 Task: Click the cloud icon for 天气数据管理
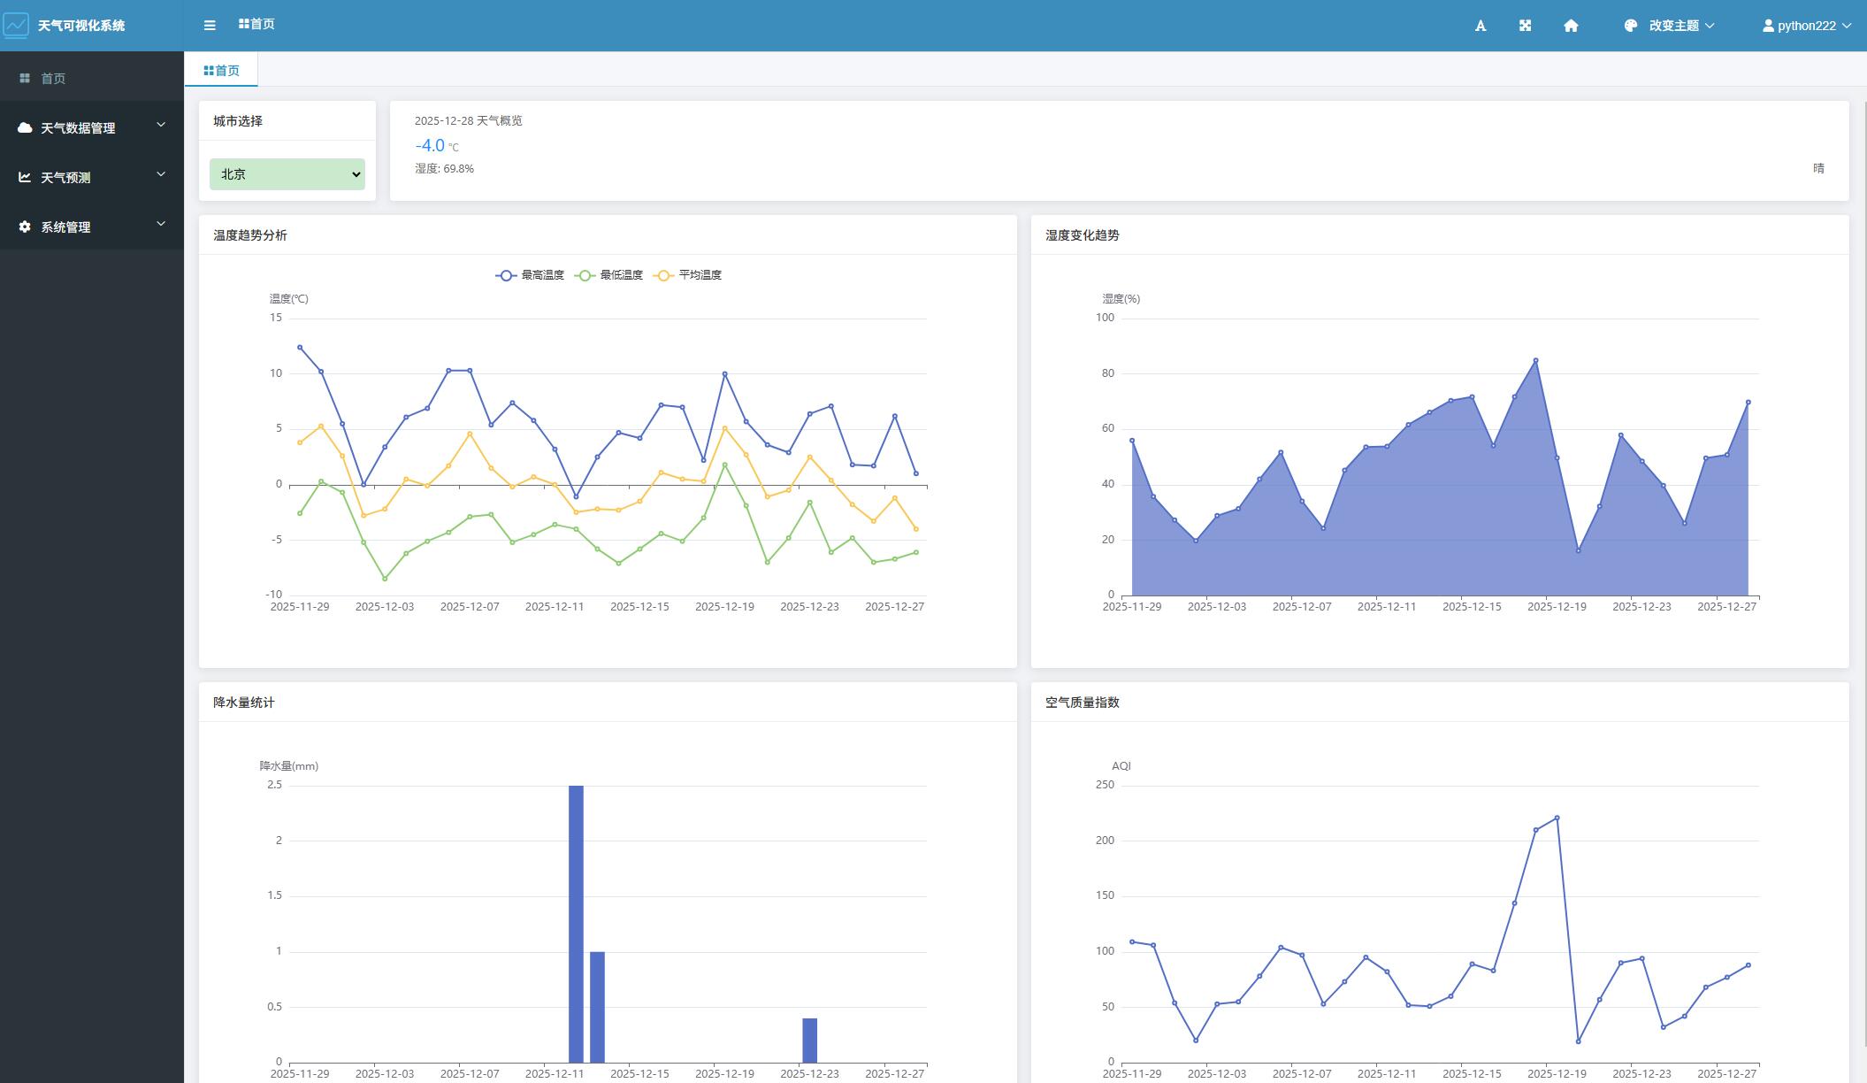(25, 127)
